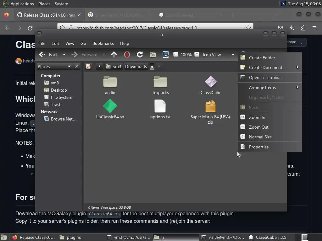This screenshot has height=241, width=322.
Task: Click the Up parent folder arrow
Action: [114, 55]
